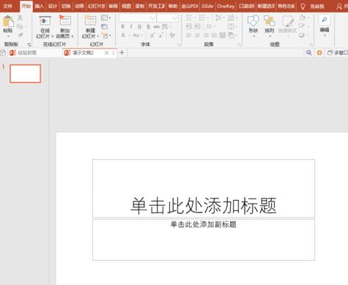
Task: Open the slide Section dropdown
Action: 106,36
